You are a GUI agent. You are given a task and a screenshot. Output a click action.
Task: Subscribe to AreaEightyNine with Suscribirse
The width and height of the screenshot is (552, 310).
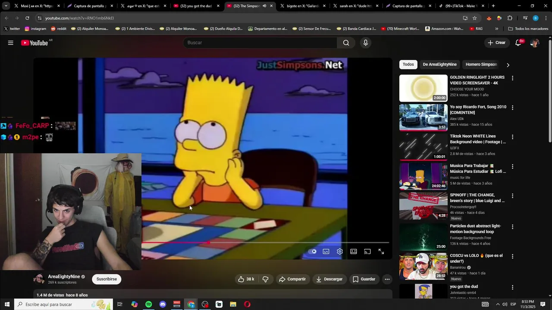coord(107,279)
